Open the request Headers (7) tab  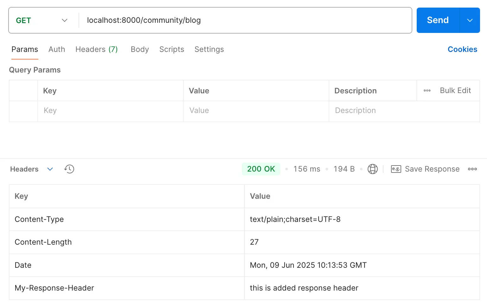pos(97,49)
